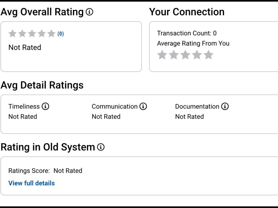Choose the third star under Average Rating From You
Viewport: 278px width, 208px height.
[185, 55]
